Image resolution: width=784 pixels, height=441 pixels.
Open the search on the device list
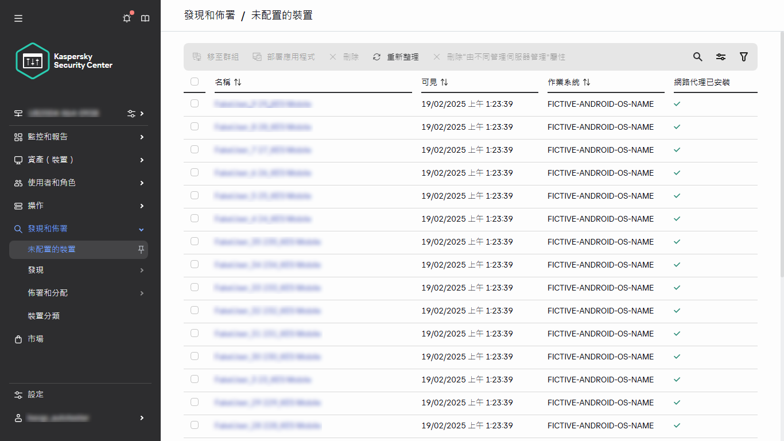click(x=697, y=57)
